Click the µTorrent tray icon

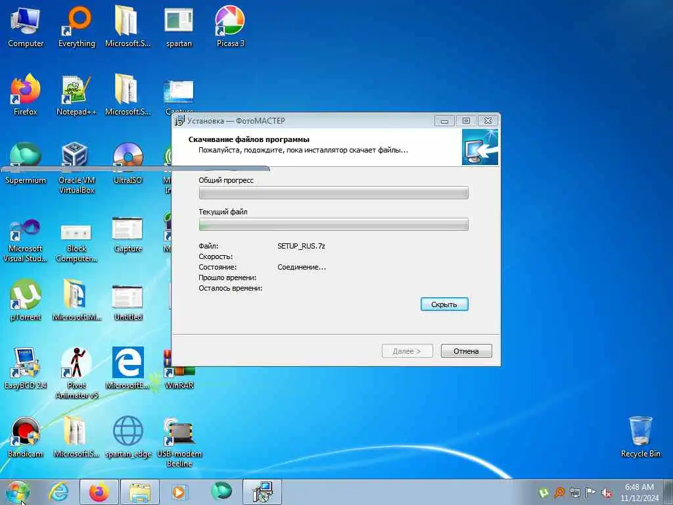click(x=544, y=493)
